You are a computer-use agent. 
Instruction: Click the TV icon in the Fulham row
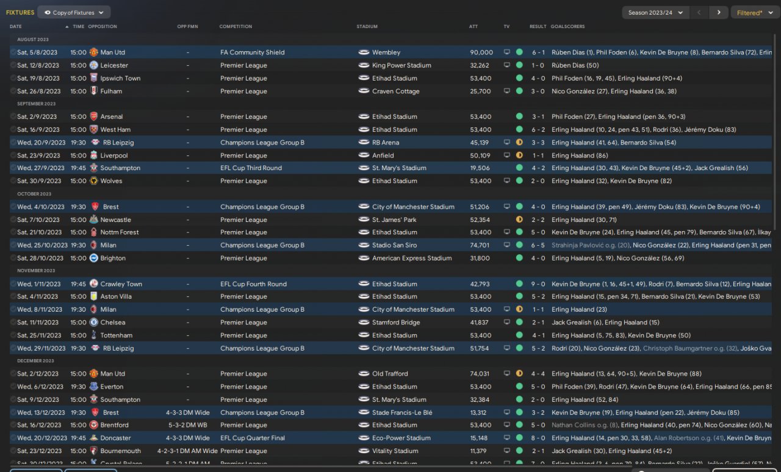tap(506, 91)
